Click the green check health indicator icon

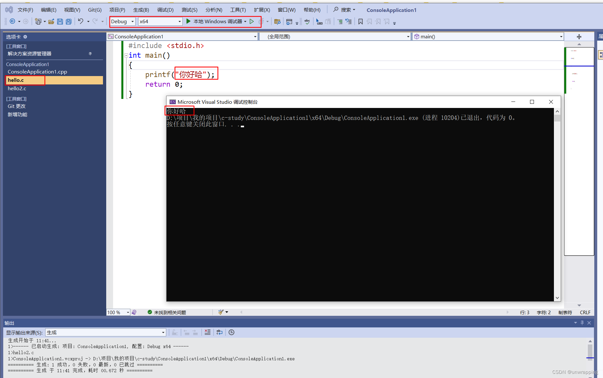tap(150, 312)
